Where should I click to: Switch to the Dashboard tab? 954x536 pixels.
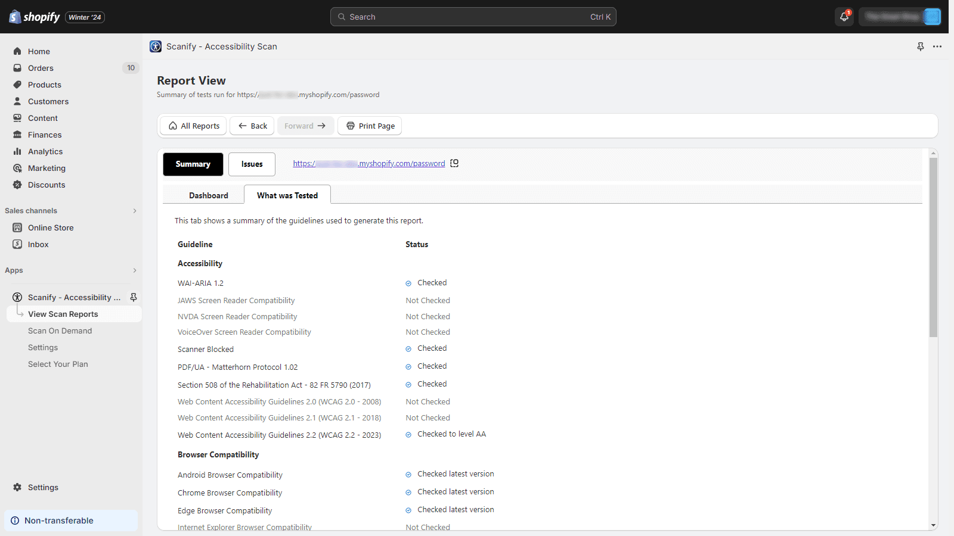[208, 195]
